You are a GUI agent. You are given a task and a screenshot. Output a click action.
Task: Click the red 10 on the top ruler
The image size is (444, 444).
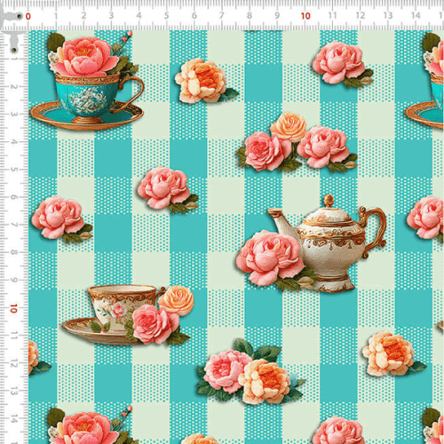(x=305, y=16)
